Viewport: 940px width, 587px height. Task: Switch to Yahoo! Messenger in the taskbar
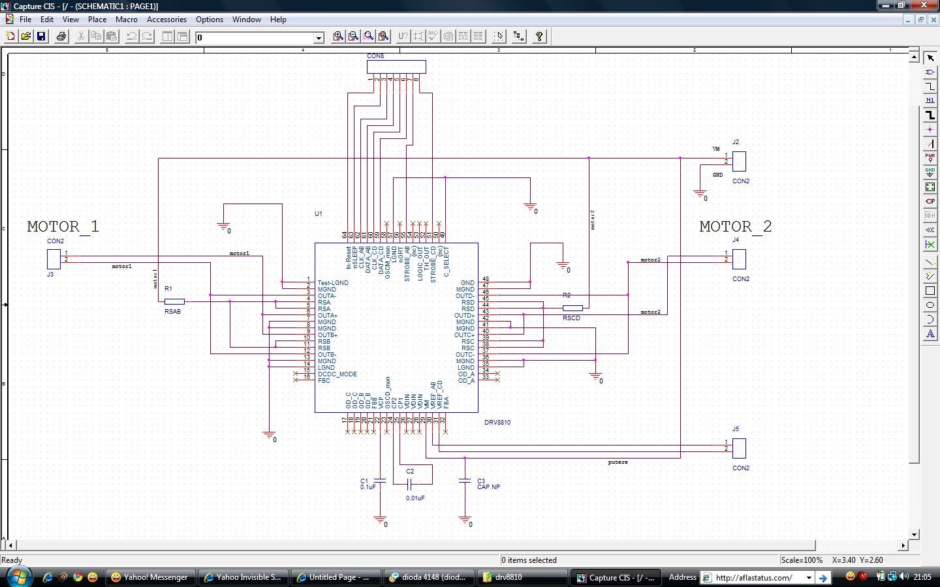click(x=150, y=577)
